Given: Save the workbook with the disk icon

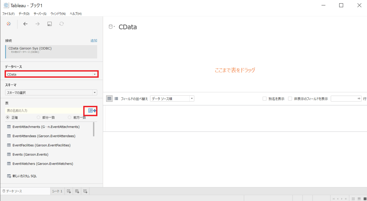Looking at the screenshot, I should pyautogui.click(x=50, y=24).
